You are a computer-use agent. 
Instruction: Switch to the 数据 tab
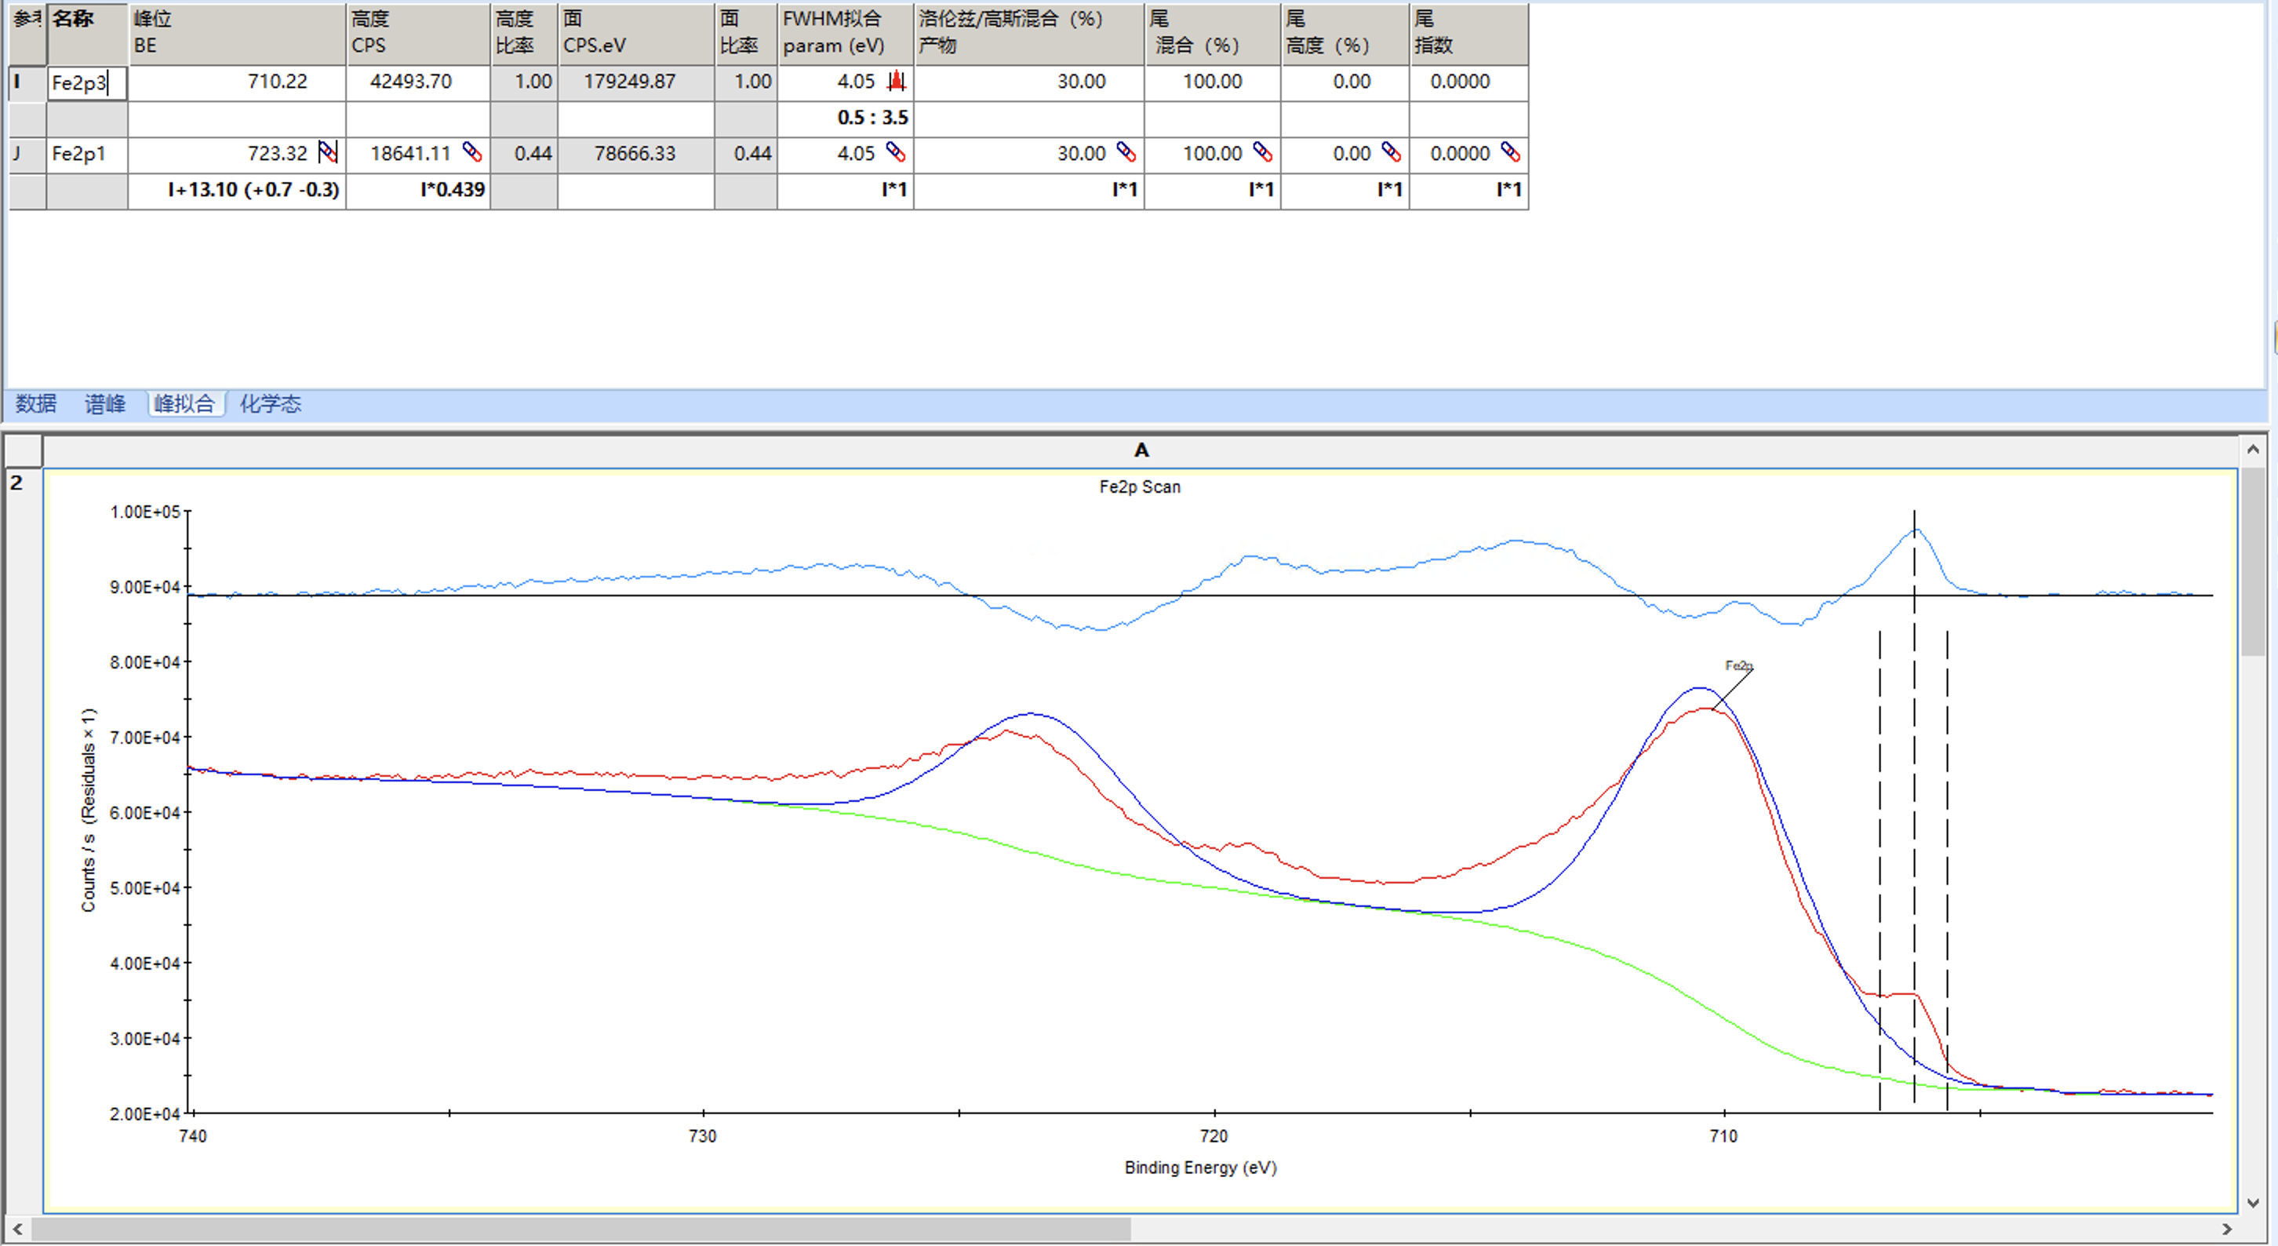[x=36, y=404]
